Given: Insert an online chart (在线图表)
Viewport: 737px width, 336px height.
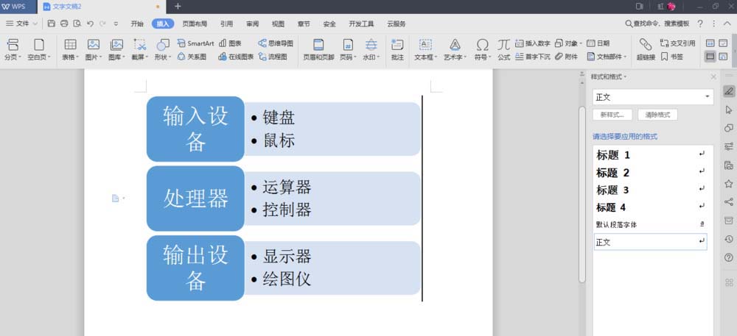Looking at the screenshot, I should tap(236, 57).
